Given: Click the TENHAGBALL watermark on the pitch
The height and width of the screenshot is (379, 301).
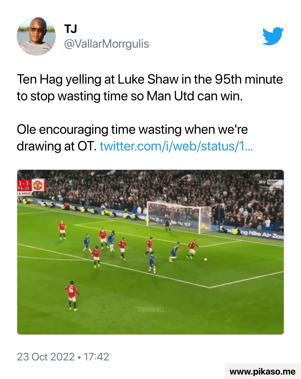Looking at the screenshot, I should (151, 310).
